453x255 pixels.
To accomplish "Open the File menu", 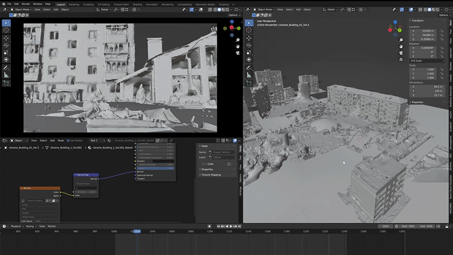I will [9, 4].
